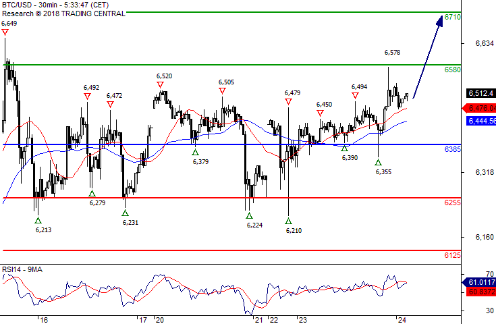The width and height of the screenshot is (496, 324).
Task: Click the 6,494 peak label
Action: (x=359, y=86)
